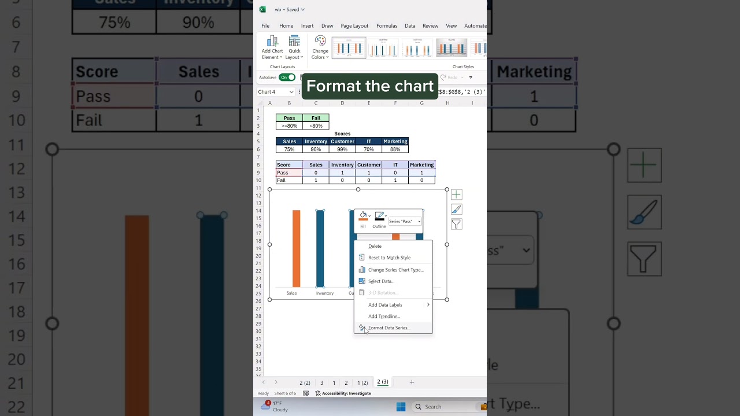Open the Windows Start menu
Image resolution: width=740 pixels, height=416 pixels.
(401, 407)
